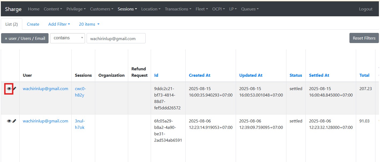Select the List (2) tab
The height and width of the screenshot is (162, 380).
[x=12, y=24]
